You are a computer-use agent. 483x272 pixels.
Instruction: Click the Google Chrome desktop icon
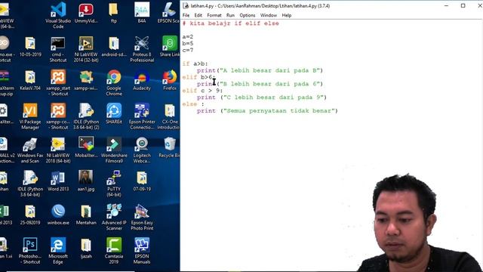click(114, 82)
